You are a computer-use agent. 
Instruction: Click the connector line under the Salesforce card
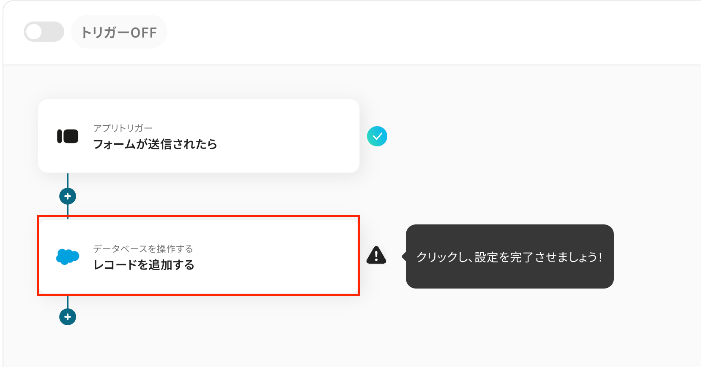coord(68,302)
